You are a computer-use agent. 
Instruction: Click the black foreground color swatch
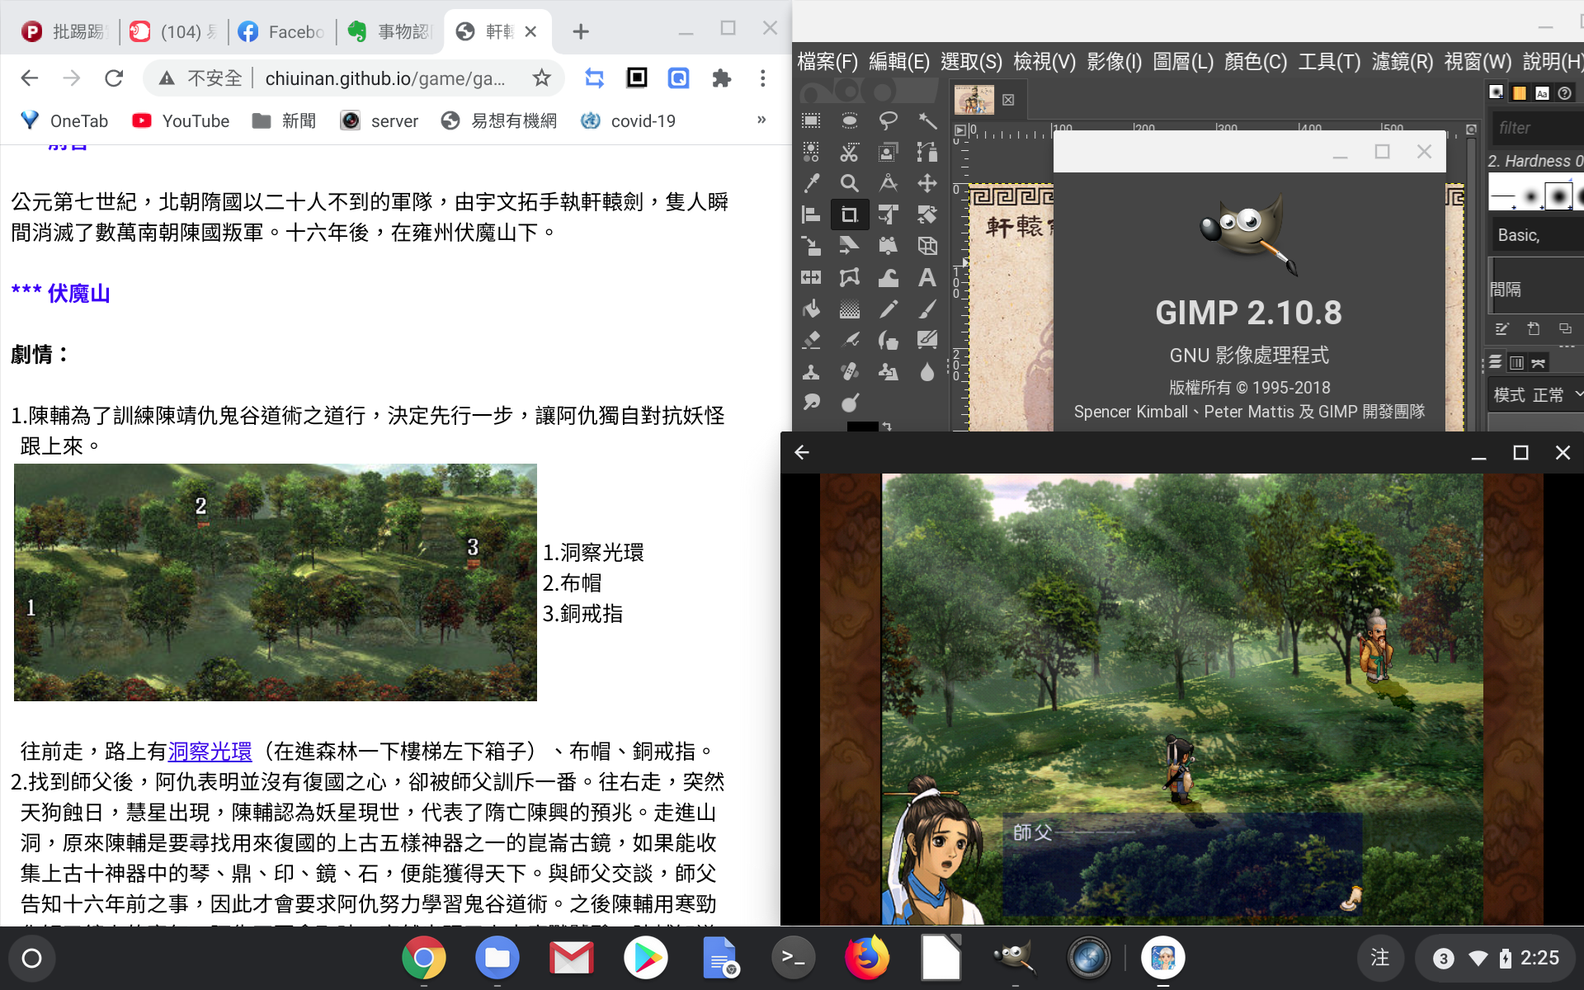[861, 426]
